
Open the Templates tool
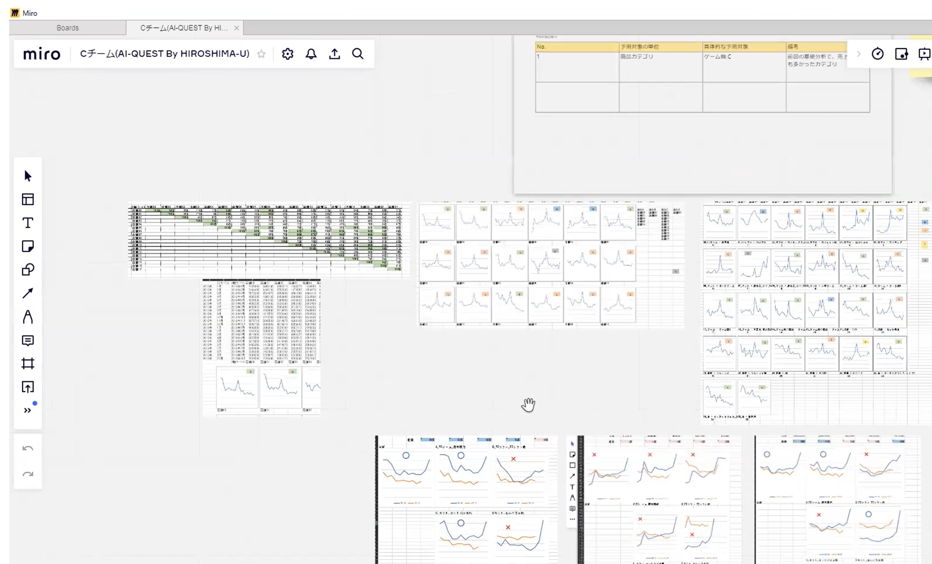(x=28, y=199)
